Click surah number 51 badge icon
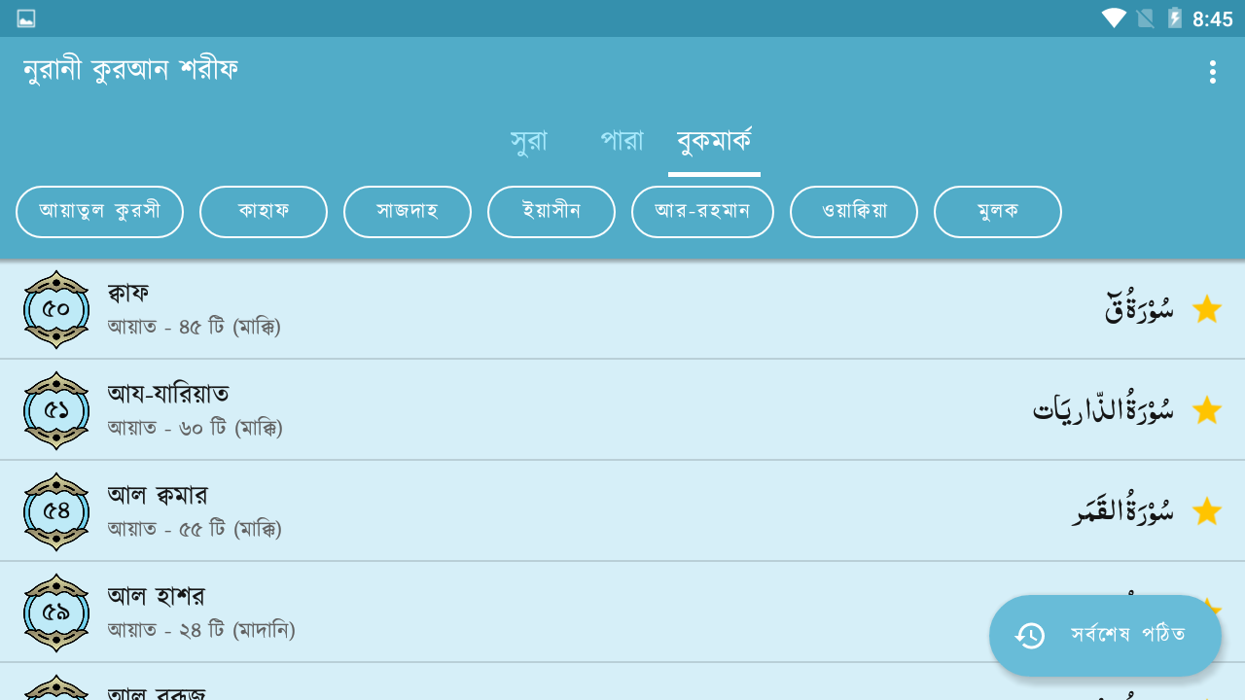 56,410
